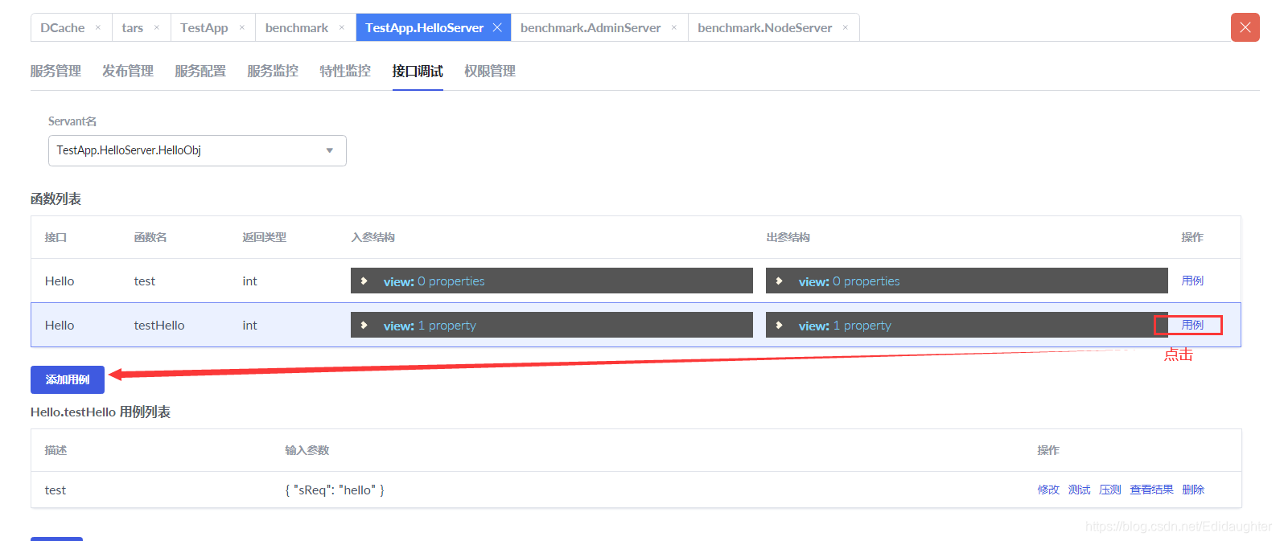This screenshot has width=1280, height=541.
Task: Close the benchmark tab with its x icon
Action: (342, 27)
